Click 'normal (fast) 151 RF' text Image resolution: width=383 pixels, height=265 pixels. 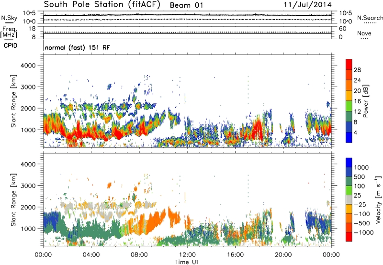pos(78,47)
